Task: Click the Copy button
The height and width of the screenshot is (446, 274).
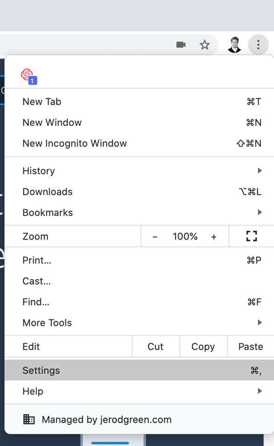Action: [203, 346]
